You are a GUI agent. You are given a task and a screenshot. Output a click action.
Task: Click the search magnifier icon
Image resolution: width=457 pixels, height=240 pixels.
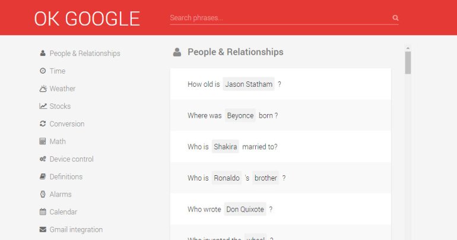(x=395, y=18)
